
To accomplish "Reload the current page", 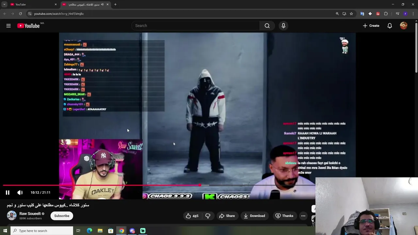I will [20, 14].
